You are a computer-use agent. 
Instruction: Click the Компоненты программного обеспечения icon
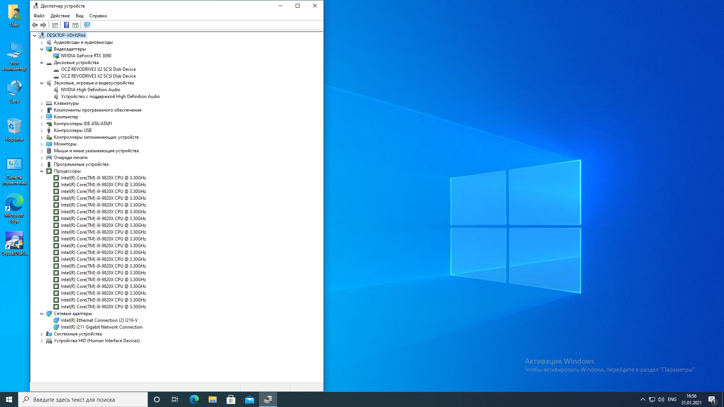tap(49, 110)
